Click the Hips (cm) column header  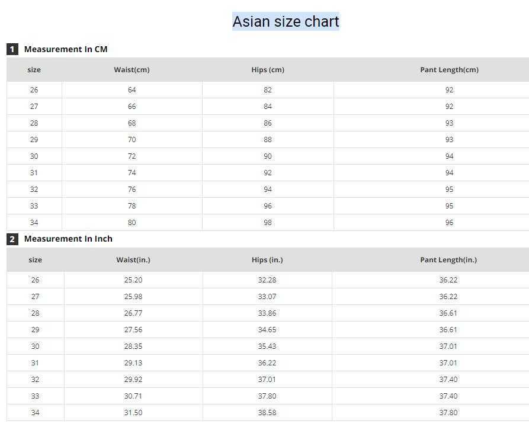click(268, 70)
